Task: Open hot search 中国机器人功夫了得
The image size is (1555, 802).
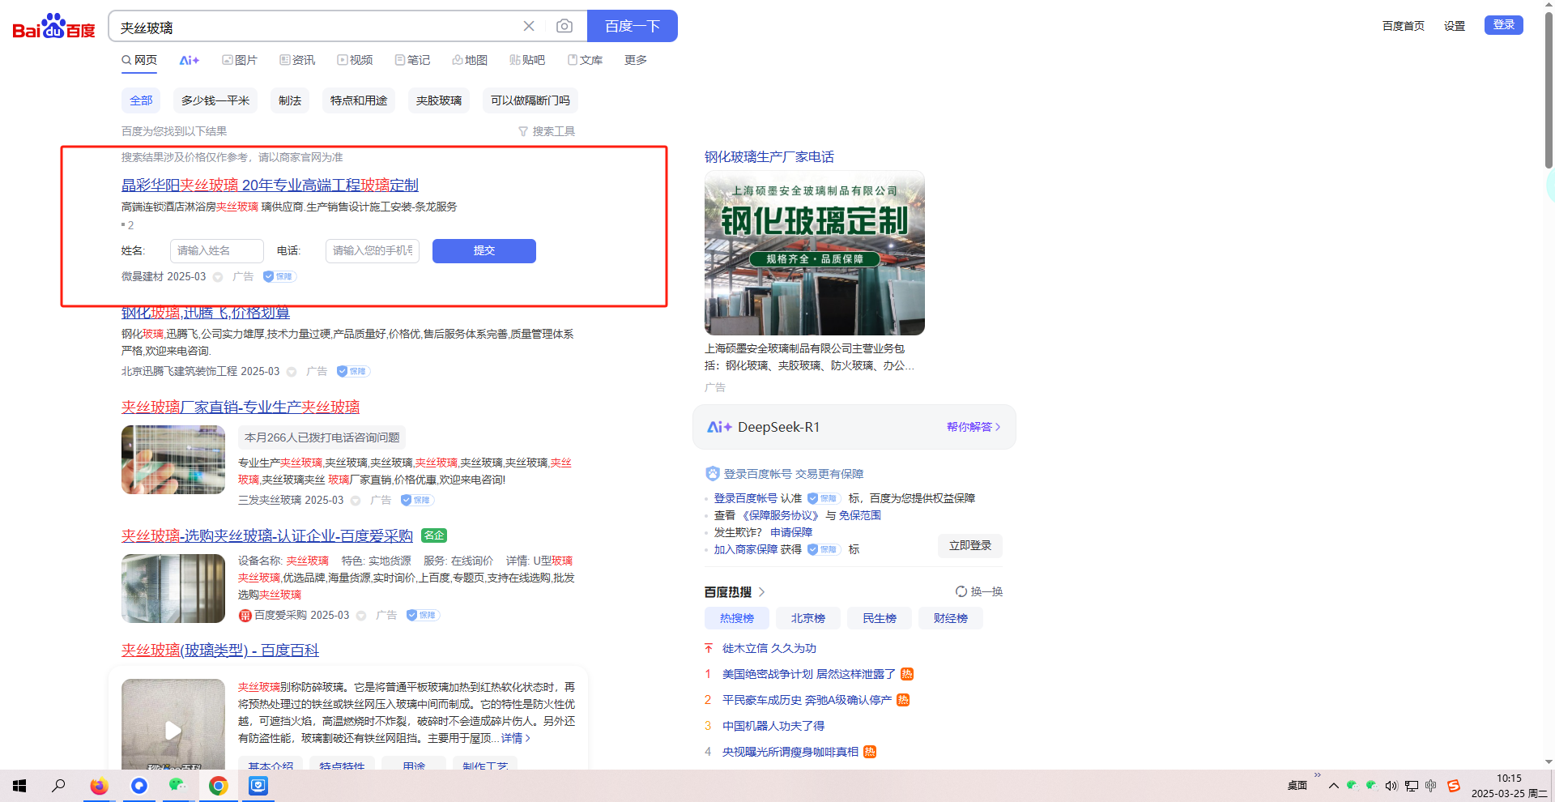Action: tap(773, 726)
